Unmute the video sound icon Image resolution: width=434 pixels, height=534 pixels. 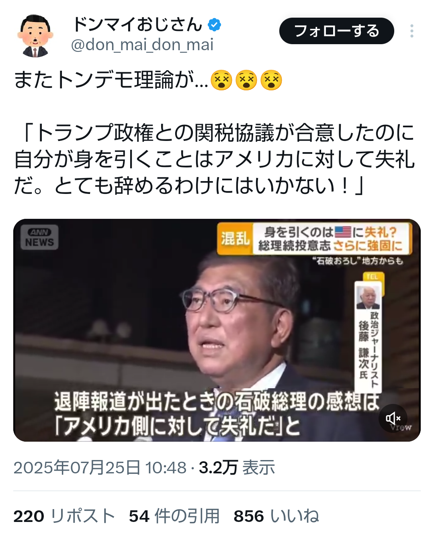click(393, 418)
